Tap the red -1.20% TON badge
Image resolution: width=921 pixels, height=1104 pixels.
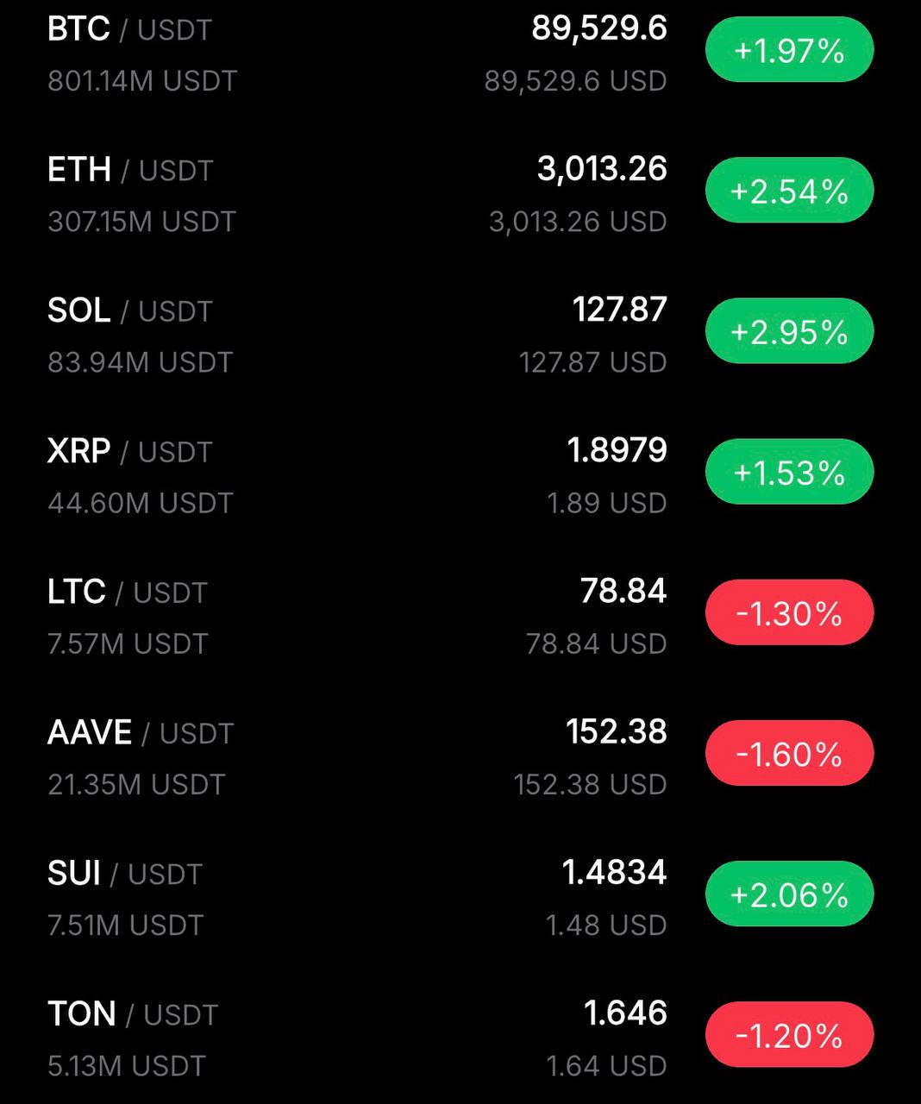click(789, 1035)
